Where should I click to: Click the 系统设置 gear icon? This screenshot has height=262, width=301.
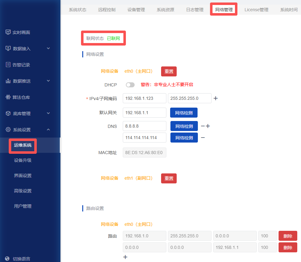(8, 129)
